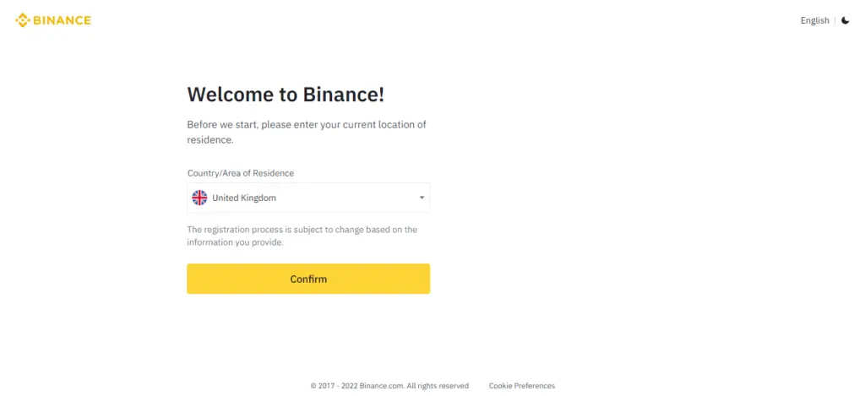Click the "information you provide." helper text line
Viewport: 865px width, 396px height.
pos(235,242)
